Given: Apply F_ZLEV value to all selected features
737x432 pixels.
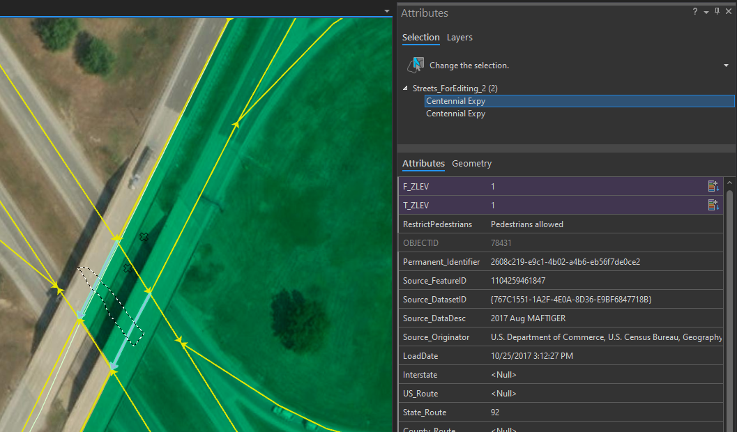Looking at the screenshot, I should pos(713,186).
